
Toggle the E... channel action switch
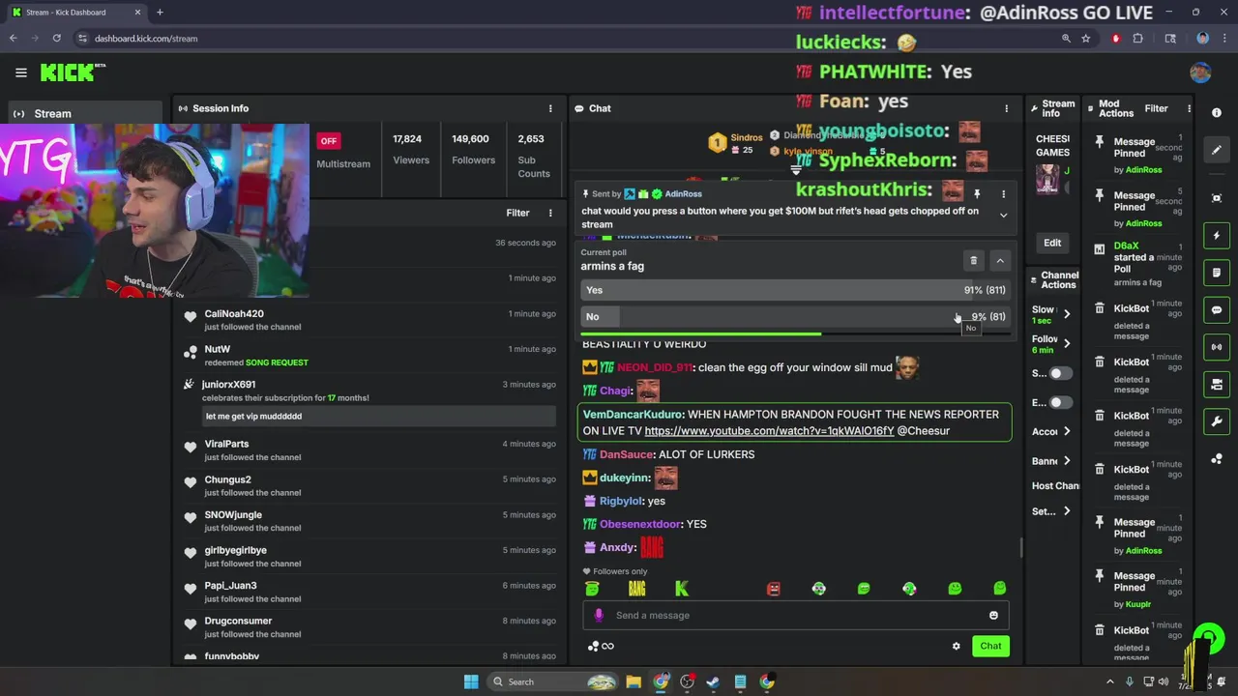pyautogui.click(x=1061, y=402)
